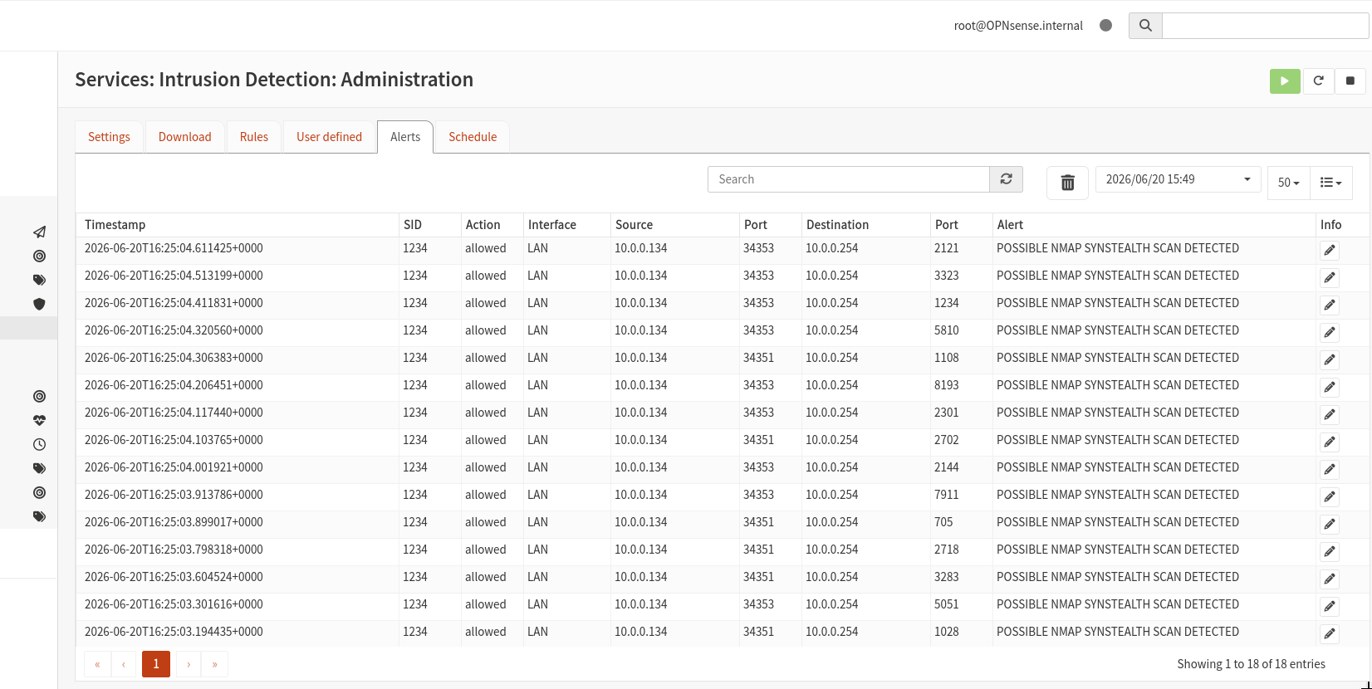Image resolution: width=1372 pixels, height=689 pixels.
Task: Click the alerts Search input field
Action: click(848, 179)
